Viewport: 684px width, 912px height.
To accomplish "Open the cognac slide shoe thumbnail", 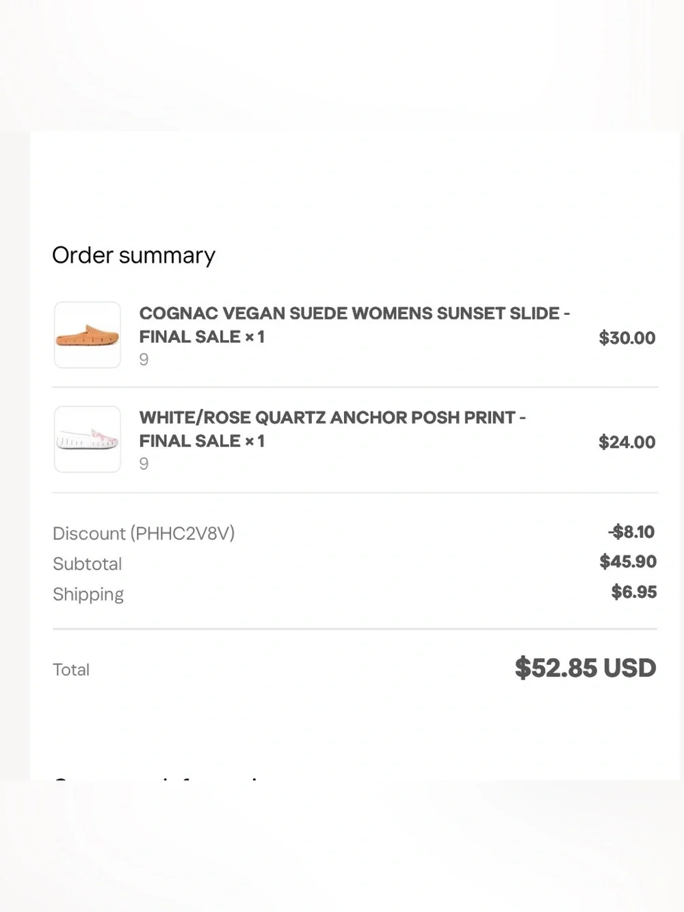I will (88, 335).
